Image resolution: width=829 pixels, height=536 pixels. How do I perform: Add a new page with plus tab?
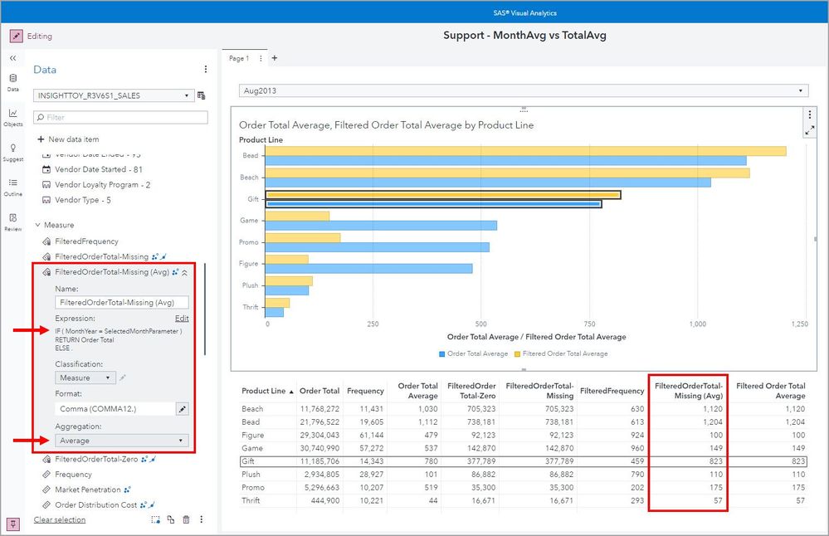coord(275,58)
